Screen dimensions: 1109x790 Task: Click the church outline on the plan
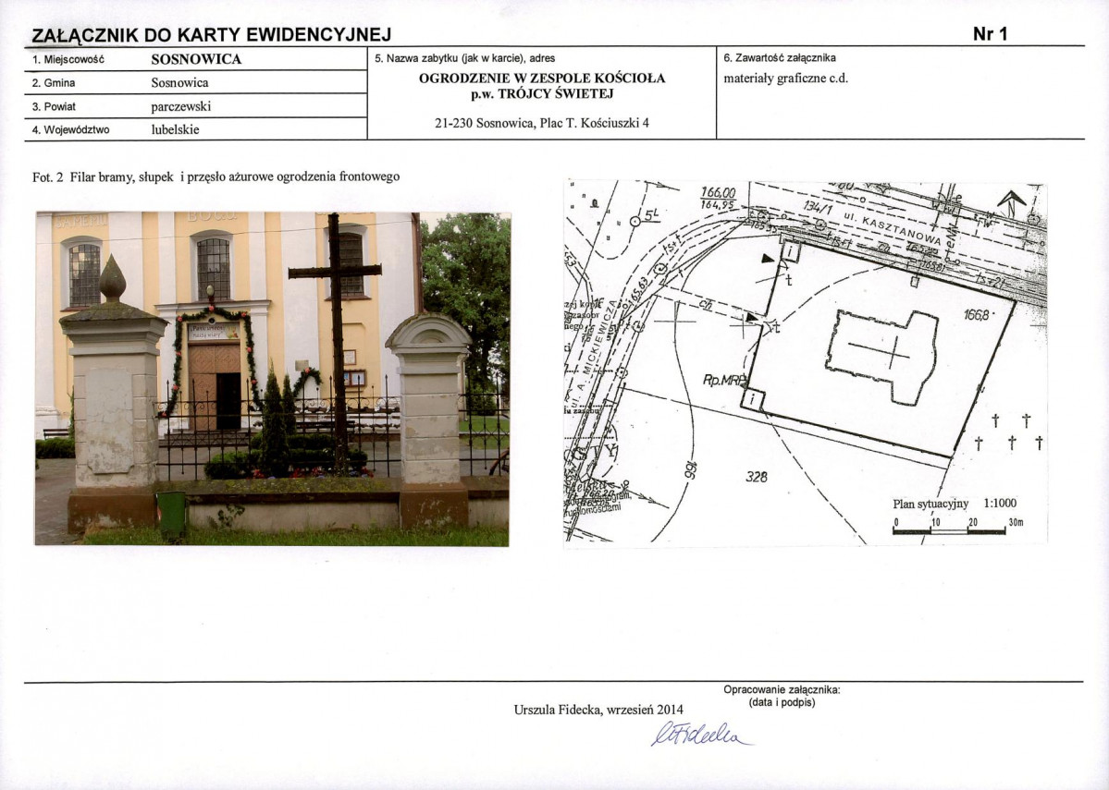[882, 356]
